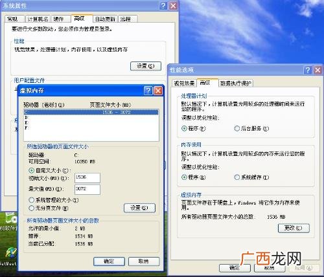
Task: Click 设置(S) in the 性能 section of 系统属性
Action: (146, 66)
